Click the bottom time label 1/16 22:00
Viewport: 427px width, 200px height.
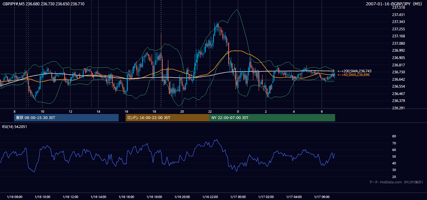click(x=210, y=197)
